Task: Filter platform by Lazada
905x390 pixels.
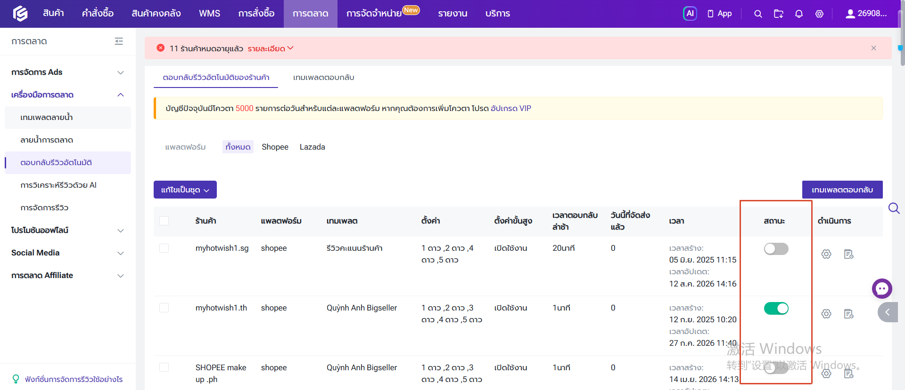Action: 313,147
